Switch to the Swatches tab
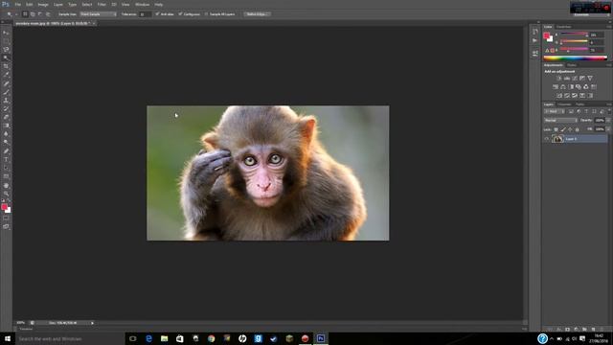Image resolution: width=613 pixels, height=345 pixels. click(x=564, y=27)
